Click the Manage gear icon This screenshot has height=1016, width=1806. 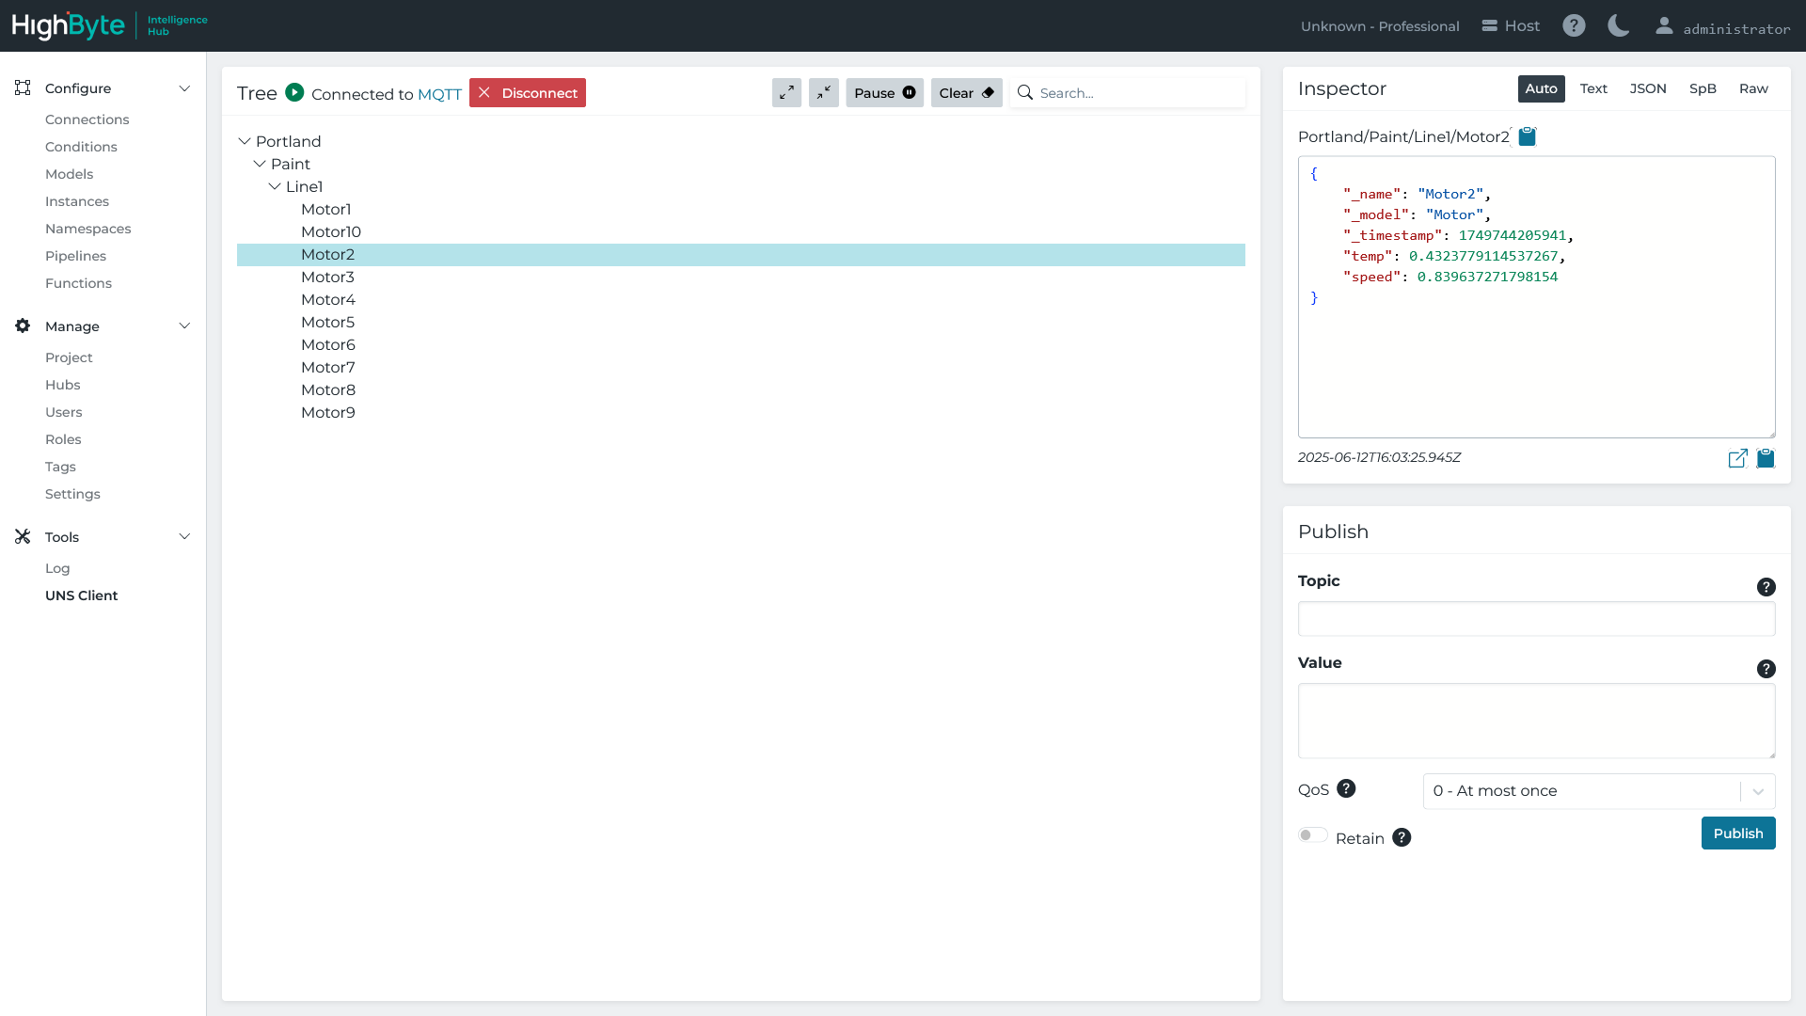point(23,325)
